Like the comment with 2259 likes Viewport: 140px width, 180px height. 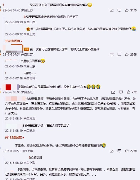pyautogui.click(x=127, y=151)
